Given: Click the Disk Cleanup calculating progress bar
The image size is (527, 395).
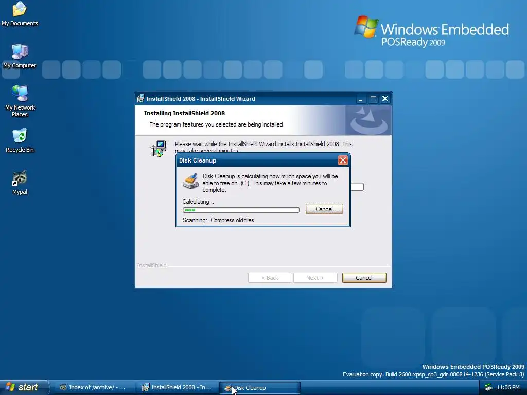Looking at the screenshot, I should 241,210.
